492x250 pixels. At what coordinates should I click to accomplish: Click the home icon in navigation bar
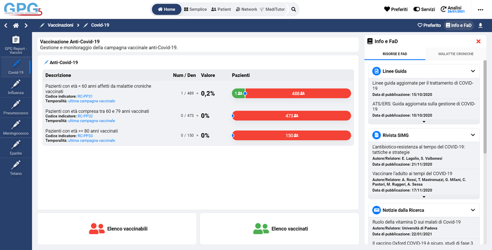click(16, 25)
